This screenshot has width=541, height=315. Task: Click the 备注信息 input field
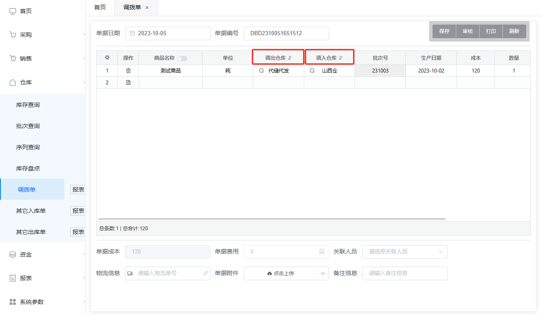[x=405, y=273]
